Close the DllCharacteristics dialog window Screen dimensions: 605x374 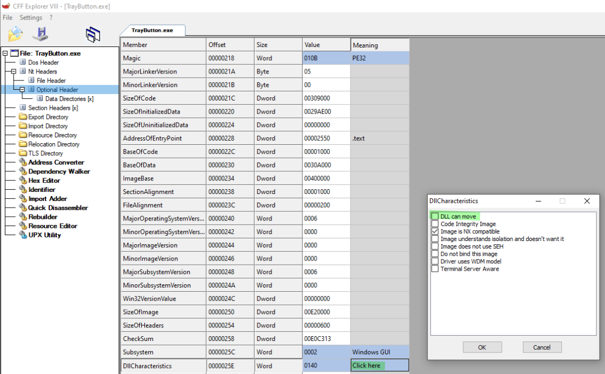[x=587, y=201]
